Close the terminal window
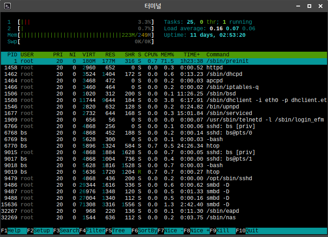328x237 pixels. [x=321, y=6]
